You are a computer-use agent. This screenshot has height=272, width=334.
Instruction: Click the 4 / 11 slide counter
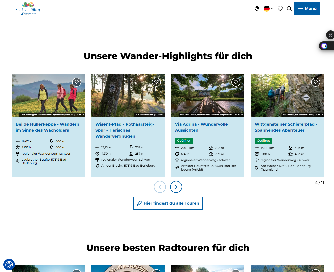click(x=319, y=183)
